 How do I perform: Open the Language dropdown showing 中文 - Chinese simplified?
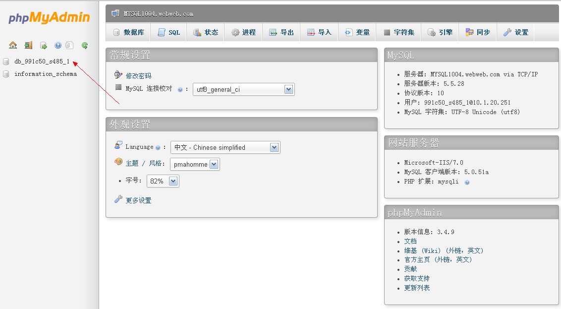pyautogui.click(x=225, y=147)
